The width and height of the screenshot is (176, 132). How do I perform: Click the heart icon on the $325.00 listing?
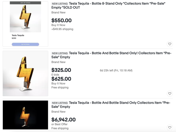click(170, 94)
